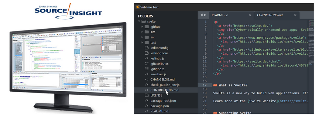Image resolution: width=319 pixels, height=120 pixels.
Task: Click the site folder icon
Action: (147, 32)
